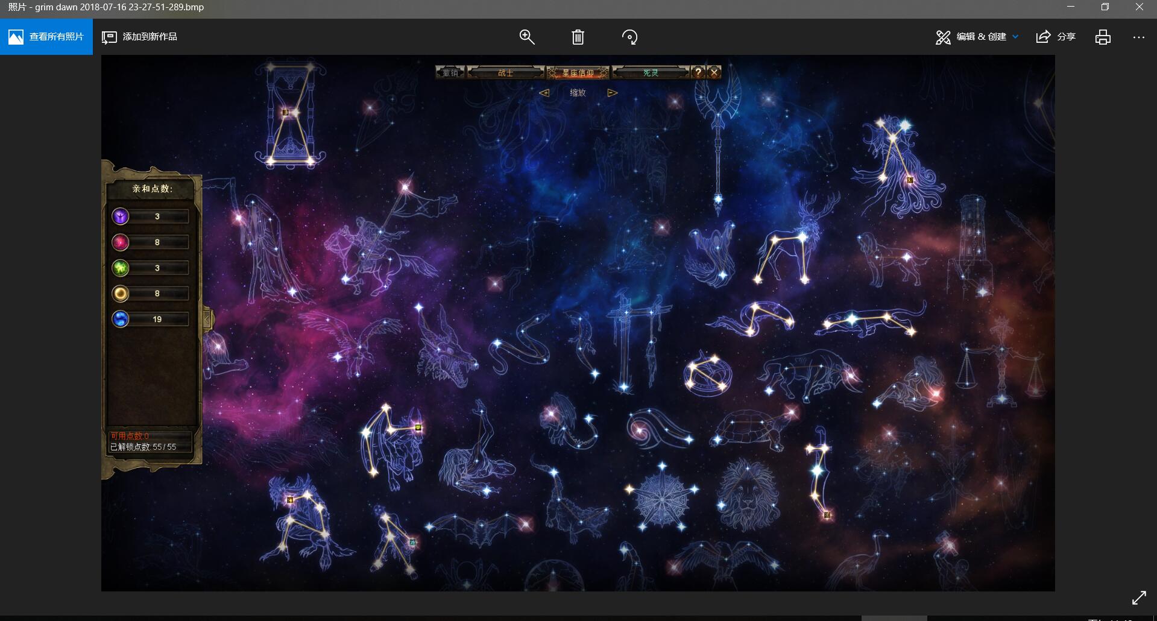Open the three-dot more options menu

[1138, 37]
